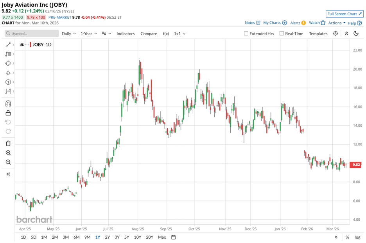The width and height of the screenshot is (366, 243).
Task: Select the 6M time range
Action: coord(77,237)
